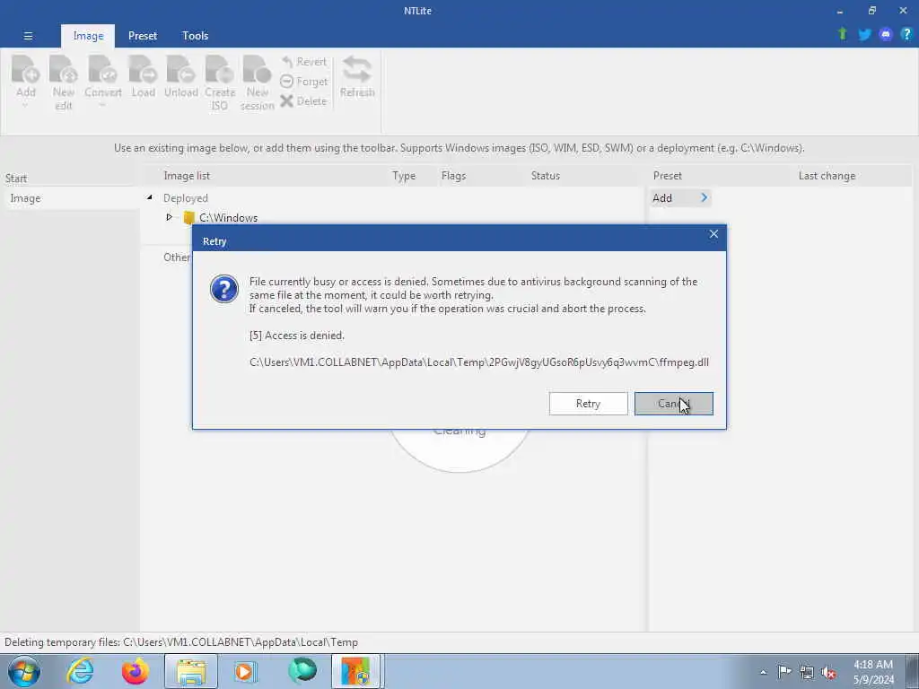This screenshot has width=919, height=689.
Task: Click the Image list column header
Action: (187, 176)
